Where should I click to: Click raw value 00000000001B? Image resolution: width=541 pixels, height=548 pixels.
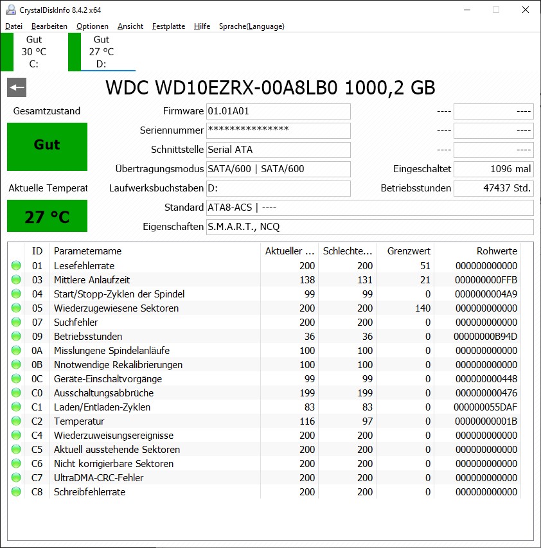[x=486, y=421]
